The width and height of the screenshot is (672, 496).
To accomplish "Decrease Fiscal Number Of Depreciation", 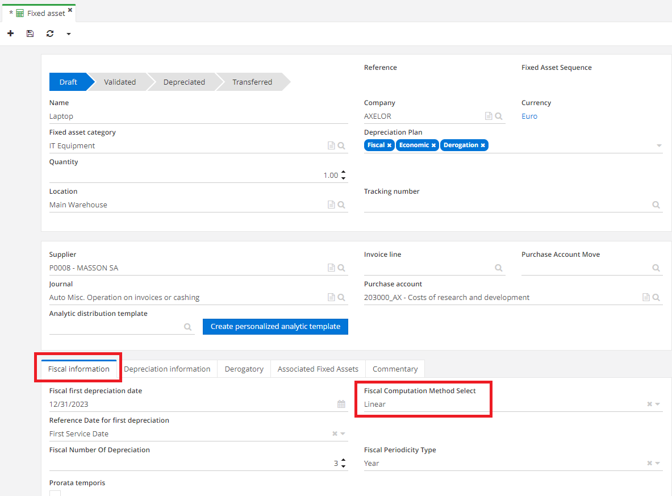I will (343, 466).
